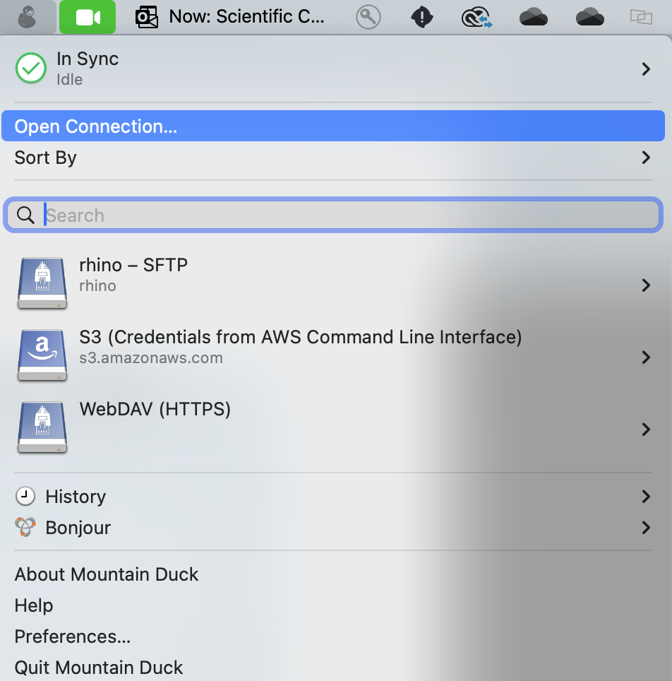Open Preferences… from the menu
Image resolution: width=672 pixels, height=681 pixels.
pyautogui.click(x=72, y=636)
